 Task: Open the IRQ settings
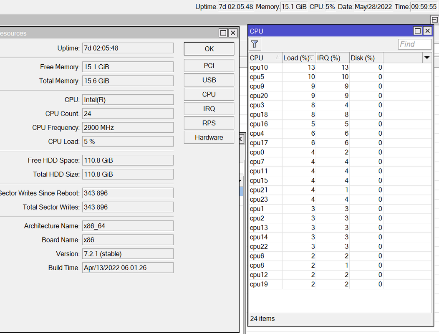pos(209,109)
